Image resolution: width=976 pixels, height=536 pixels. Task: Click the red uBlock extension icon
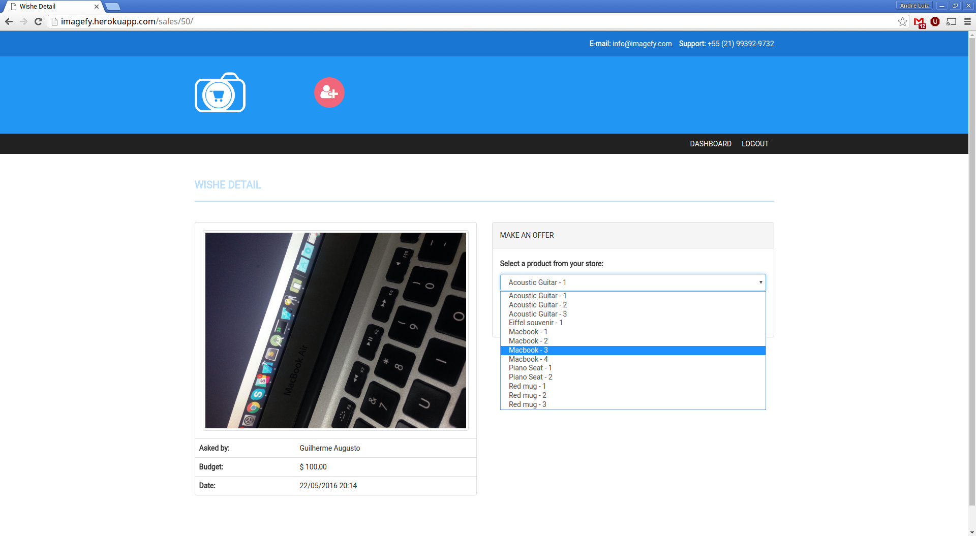point(935,21)
